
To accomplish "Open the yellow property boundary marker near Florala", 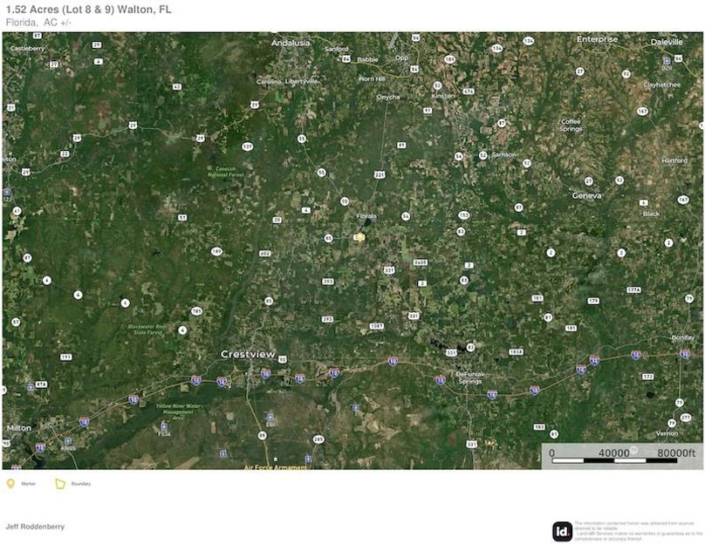I will (359, 237).
